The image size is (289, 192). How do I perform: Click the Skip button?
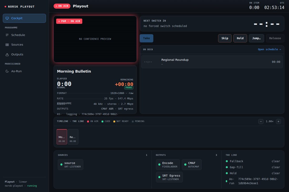(x=225, y=38)
